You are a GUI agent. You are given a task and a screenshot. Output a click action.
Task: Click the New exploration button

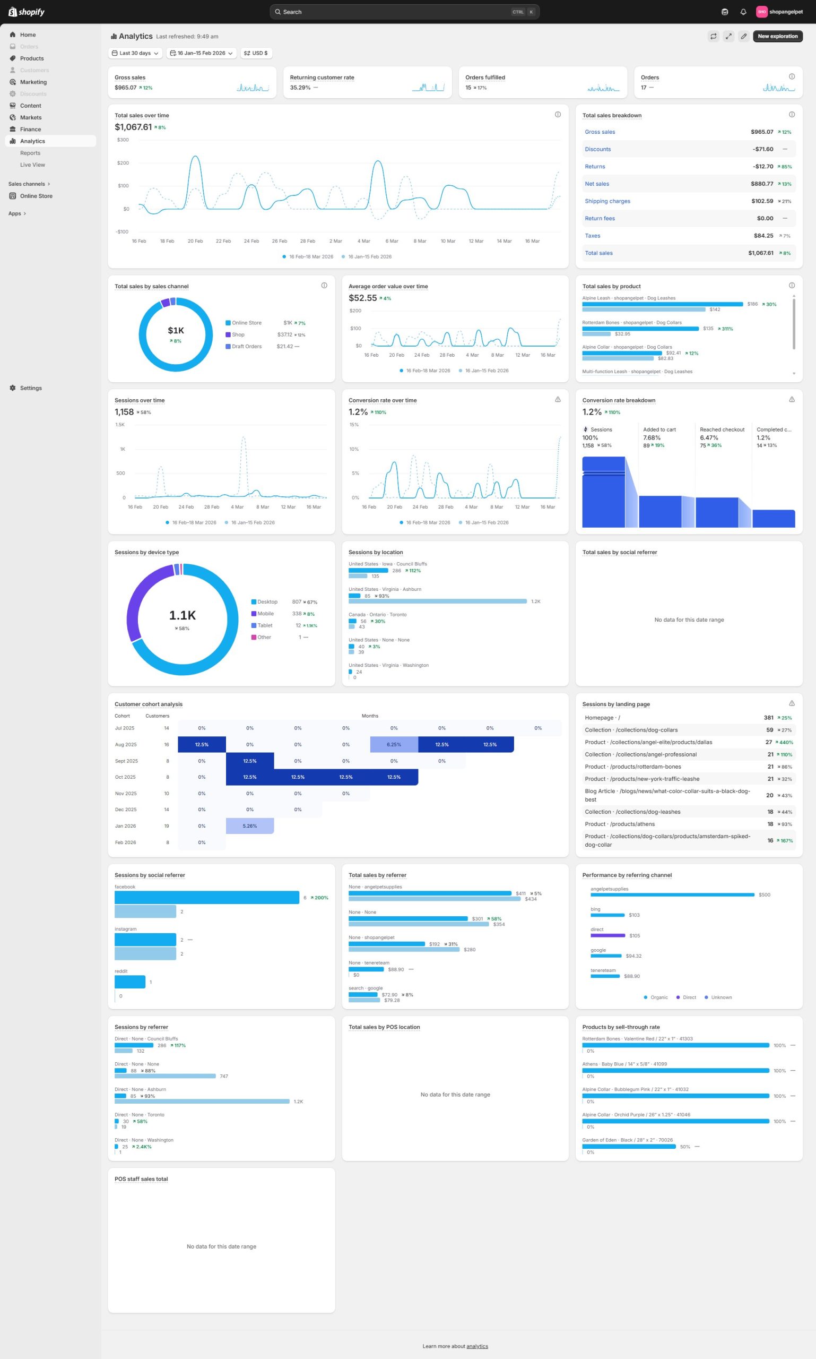pos(777,36)
